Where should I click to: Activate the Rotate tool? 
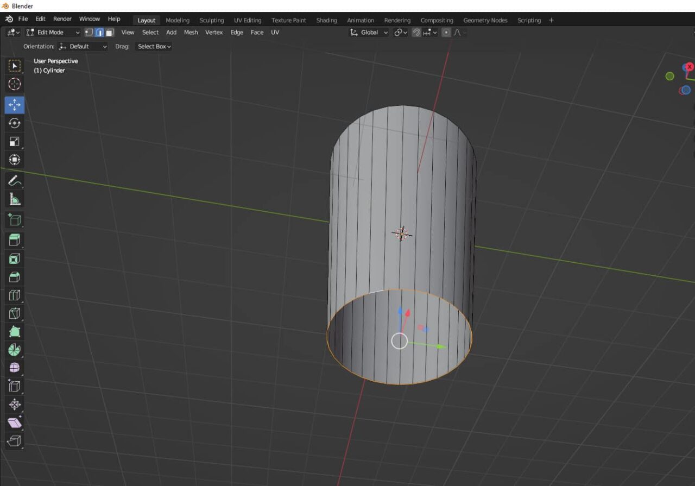click(x=14, y=123)
